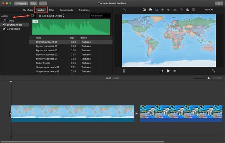The width and height of the screenshot is (225, 143).
Task: Switch to the Transitions tab
Action: click(x=84, y=10)
